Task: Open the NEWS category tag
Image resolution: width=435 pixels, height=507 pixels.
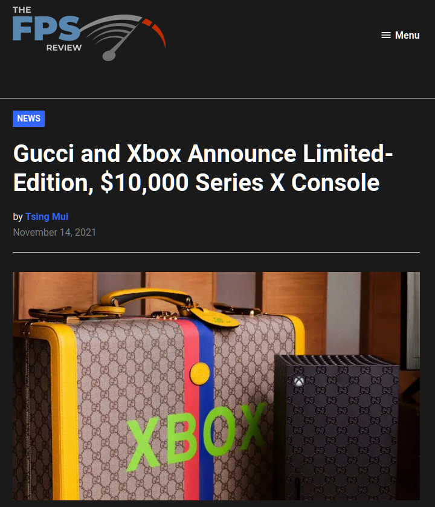Action: click(29, 118)
